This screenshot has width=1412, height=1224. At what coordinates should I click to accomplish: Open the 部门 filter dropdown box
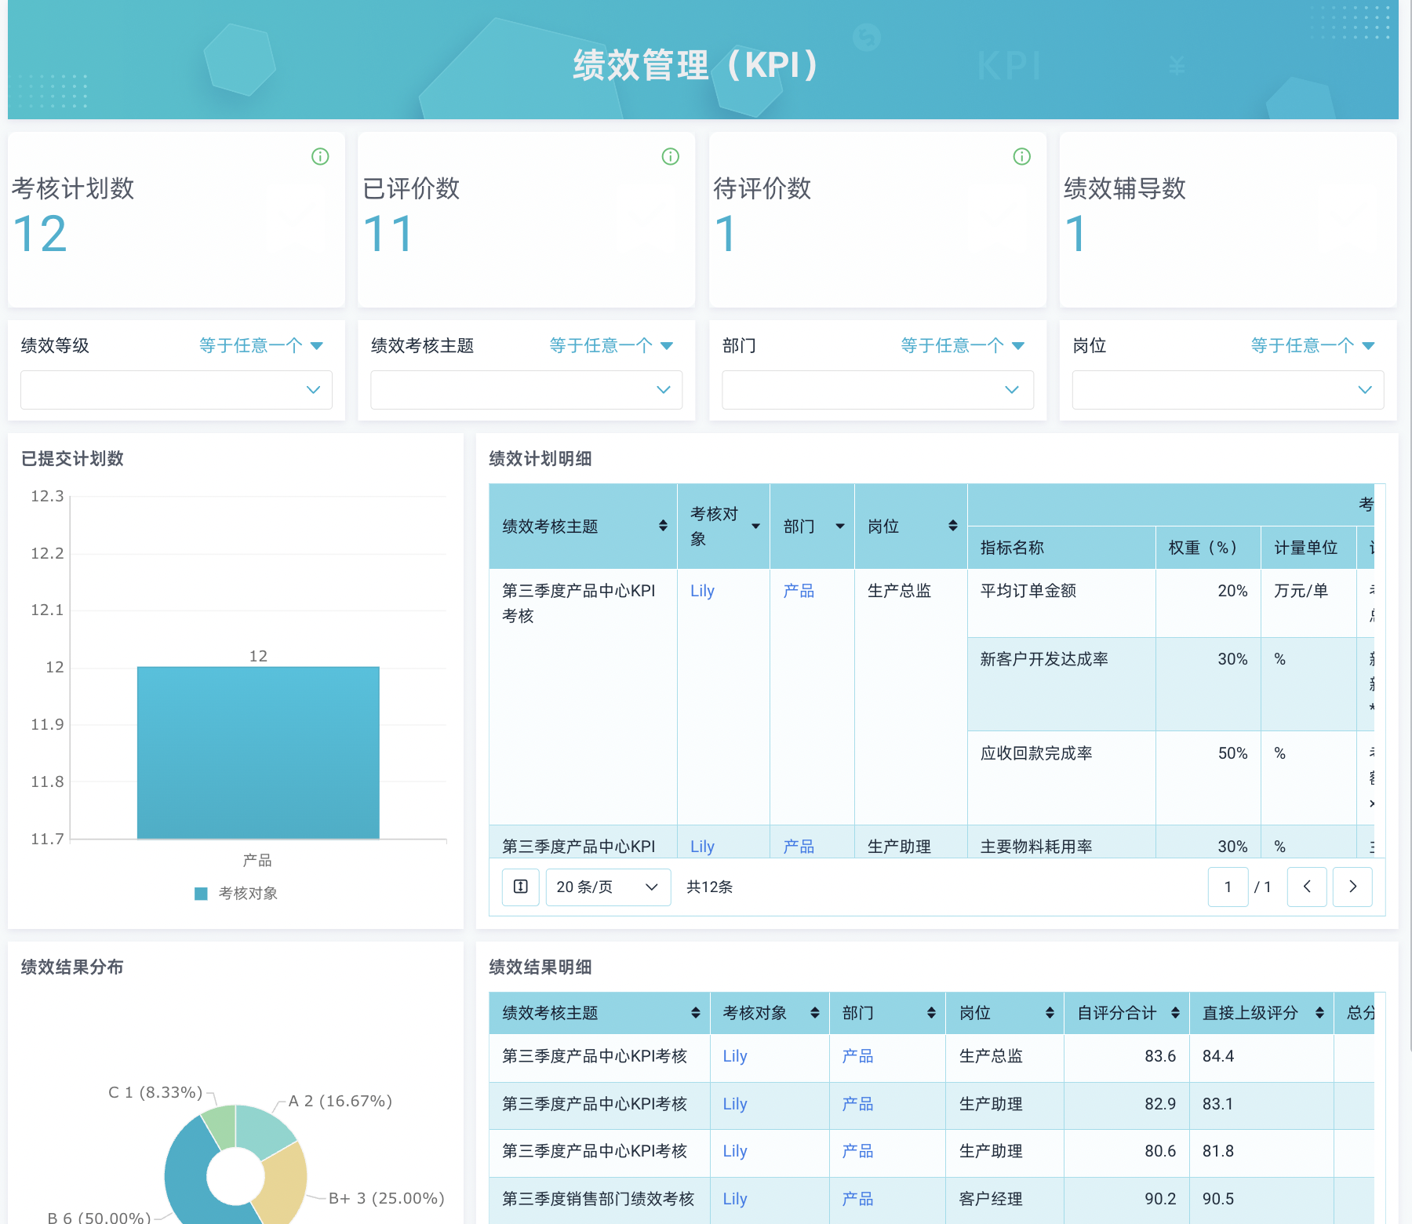(877, 390)
